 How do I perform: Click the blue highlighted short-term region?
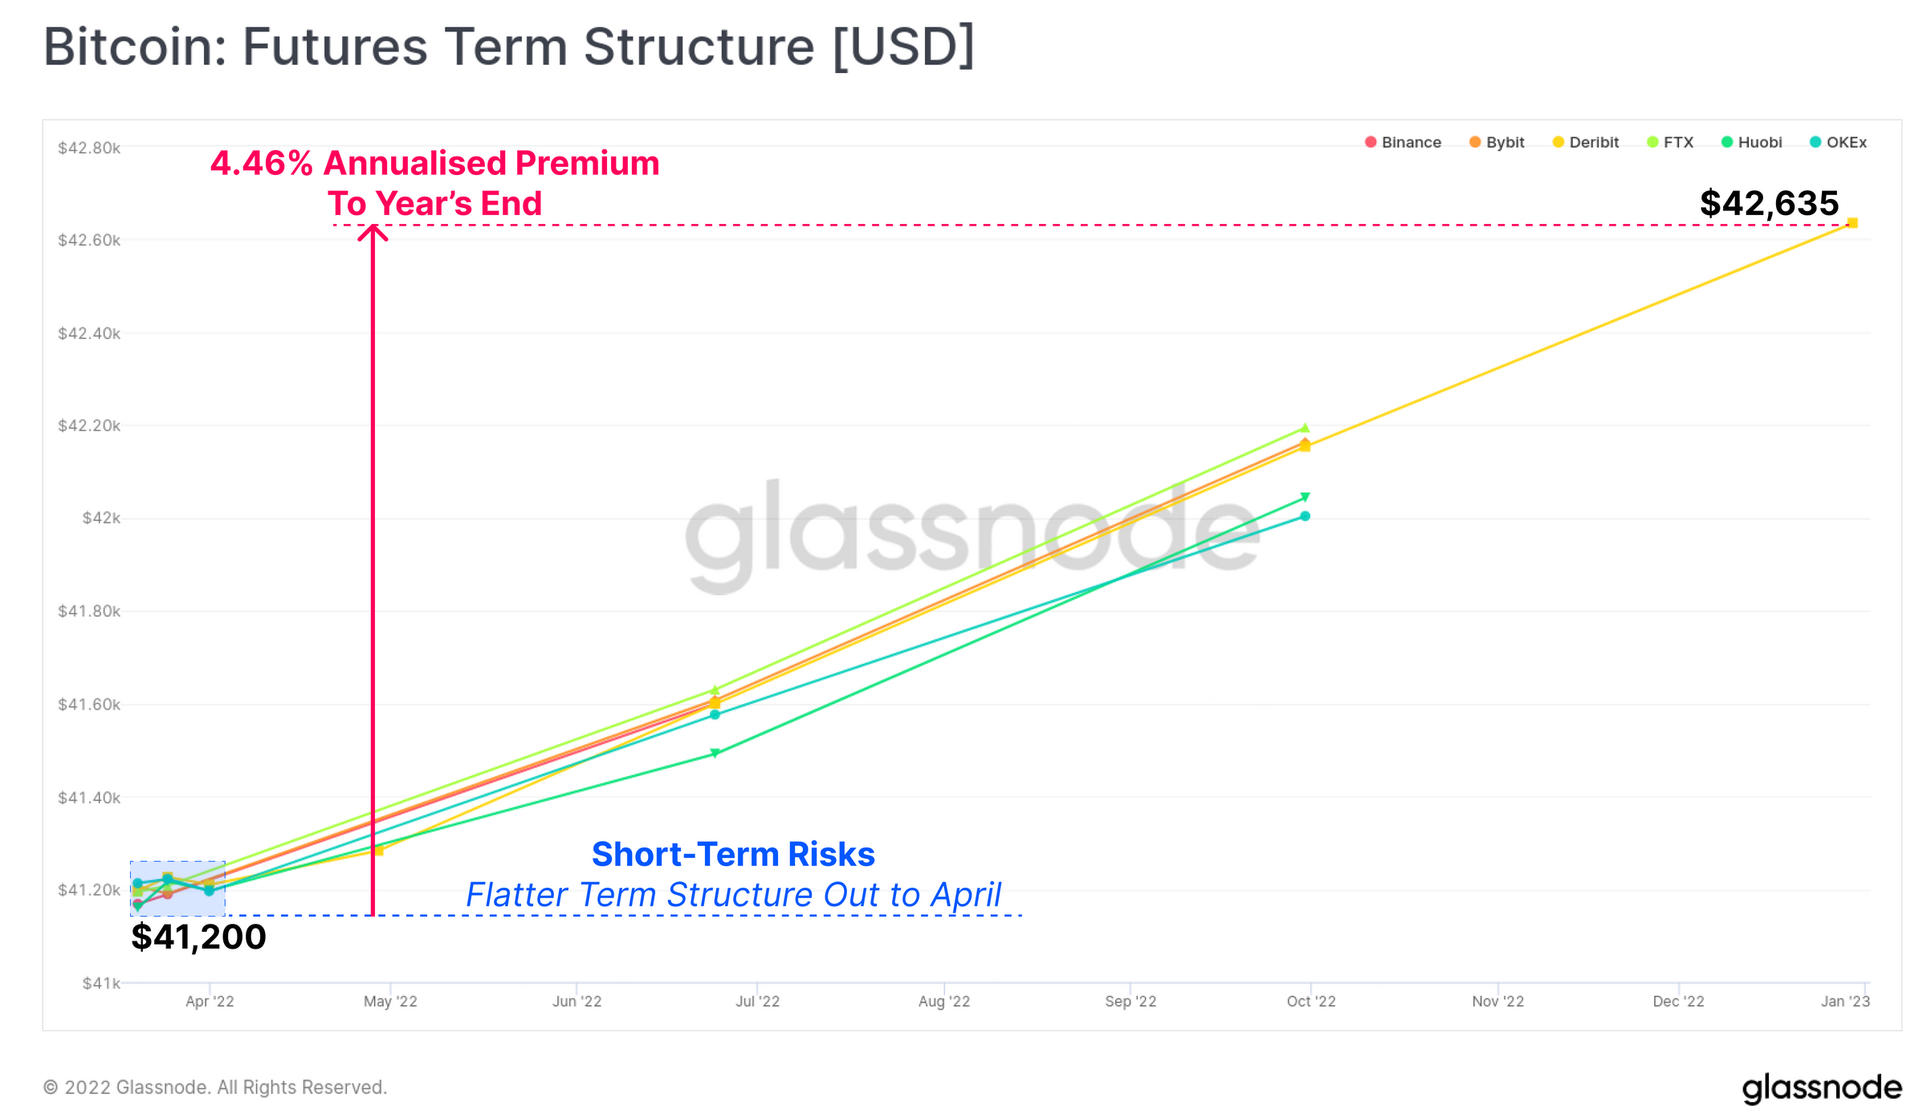point(177,888)
